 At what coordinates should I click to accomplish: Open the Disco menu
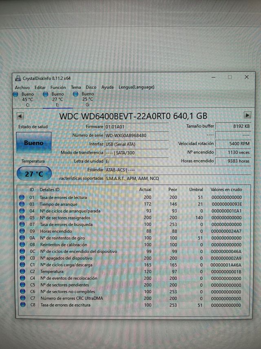pyautogui.click(x=91, y=87)
